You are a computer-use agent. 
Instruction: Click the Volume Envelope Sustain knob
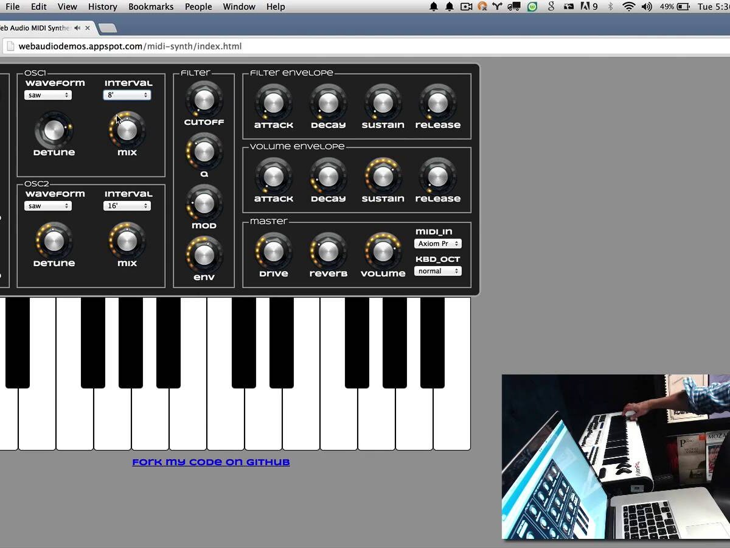383,177
